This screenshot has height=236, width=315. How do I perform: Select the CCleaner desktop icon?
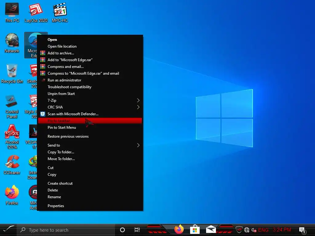point(12,165)
